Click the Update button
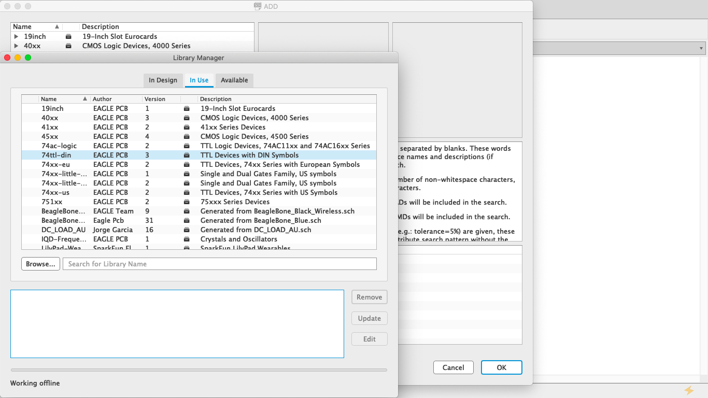The height and width of the screenshot is (398, 708). [370, 318]
